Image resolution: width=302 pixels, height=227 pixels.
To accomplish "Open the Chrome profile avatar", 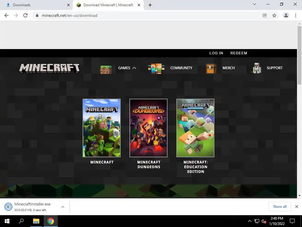I will (286, 15).
